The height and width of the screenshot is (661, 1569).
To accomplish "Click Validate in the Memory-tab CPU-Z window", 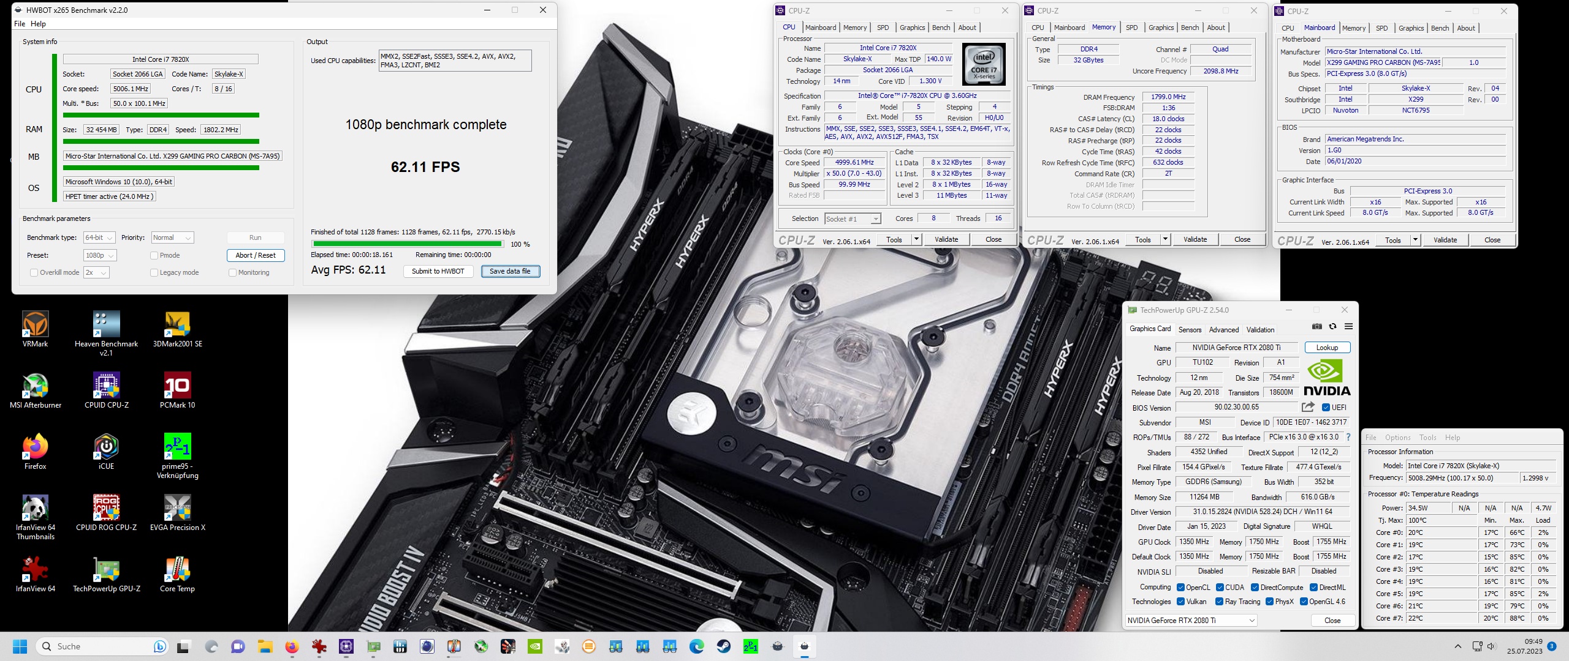I will click(1195, 239).
